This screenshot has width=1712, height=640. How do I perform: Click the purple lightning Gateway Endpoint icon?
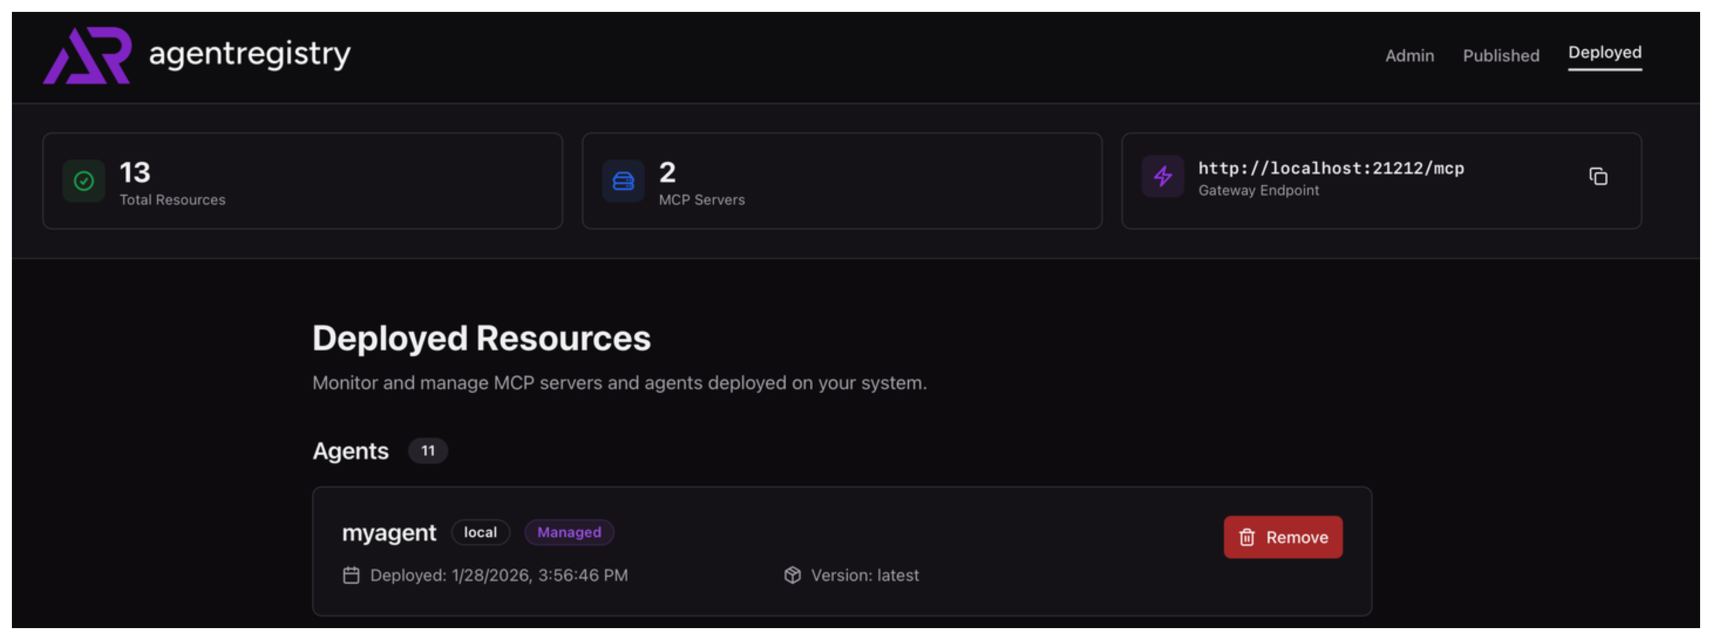pos(1163,177)
